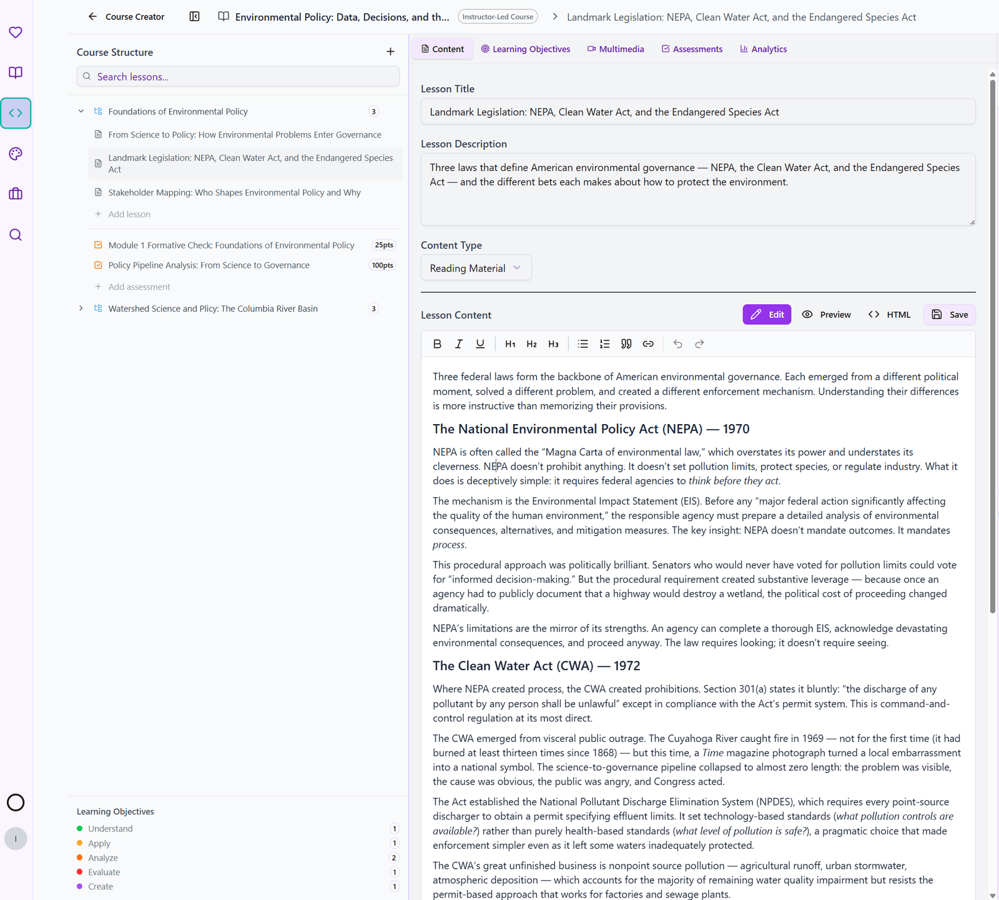Open the book icon in left sidebar
The height and width of the screenshot is (900, 999).
(16, 72)
